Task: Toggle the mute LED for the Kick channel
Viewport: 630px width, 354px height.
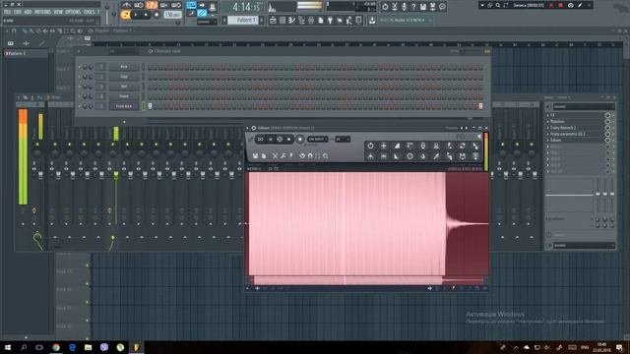Action: pos(79,67)
